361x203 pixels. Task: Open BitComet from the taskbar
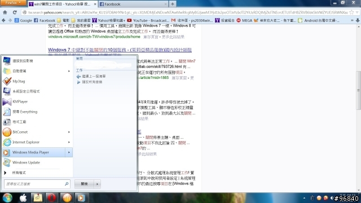click(x=67, y=198)
